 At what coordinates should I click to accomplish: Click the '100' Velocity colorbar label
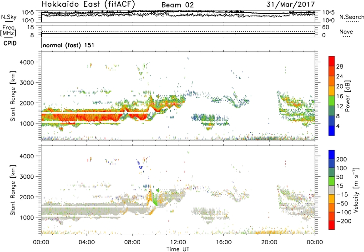[x=342, y=168]
